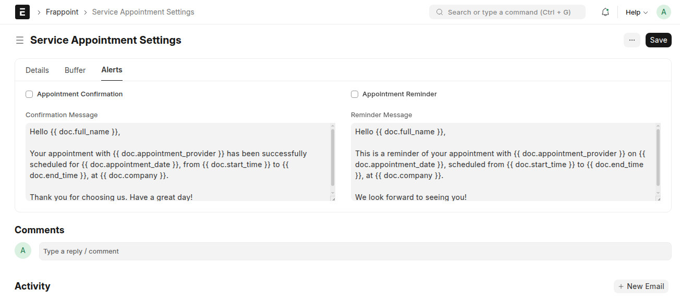The width and height of the screenshot is (680, 302).
Task: Click the plus icon on New Email
Action: 621,286
